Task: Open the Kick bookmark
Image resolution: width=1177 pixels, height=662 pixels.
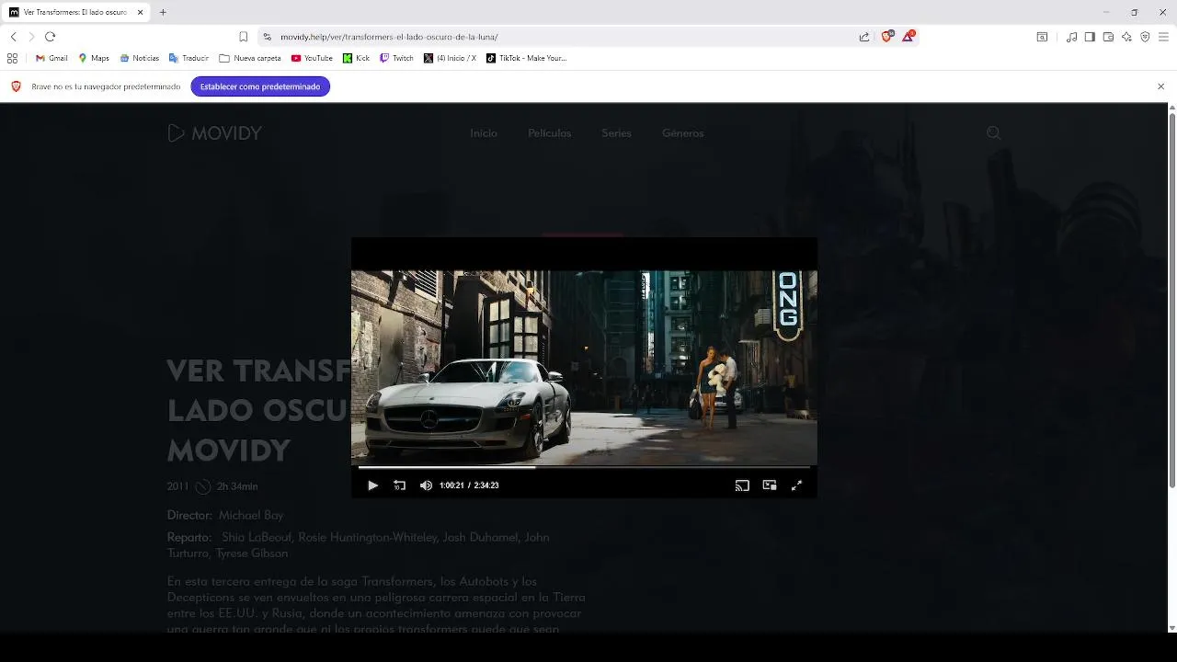Action: (x=357, y=58)
